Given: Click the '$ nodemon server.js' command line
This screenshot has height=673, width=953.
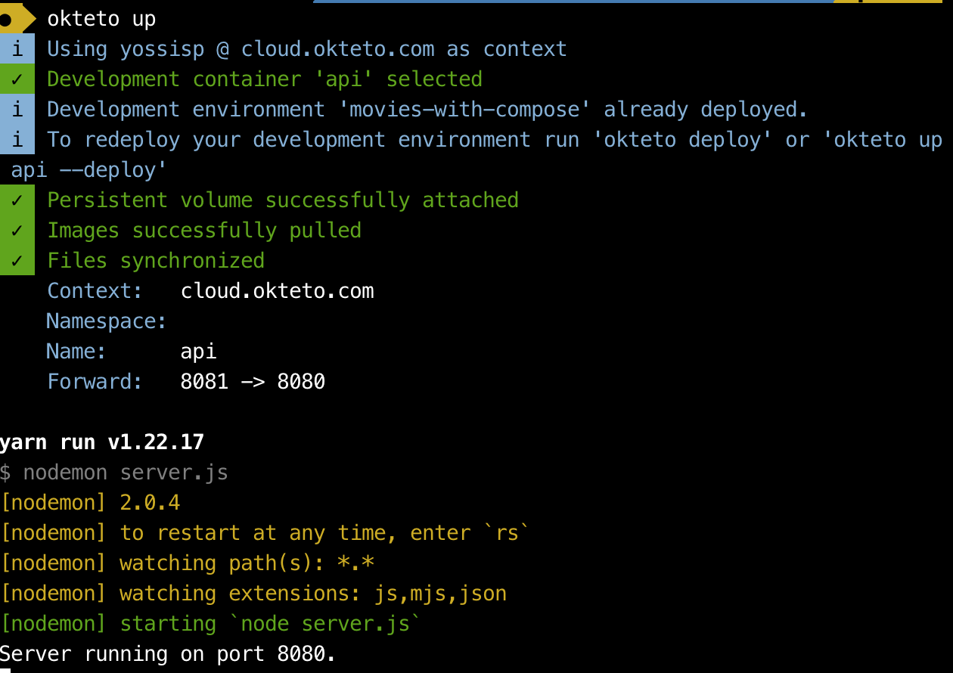Looking at the screenshot, I should pos(114,473).
